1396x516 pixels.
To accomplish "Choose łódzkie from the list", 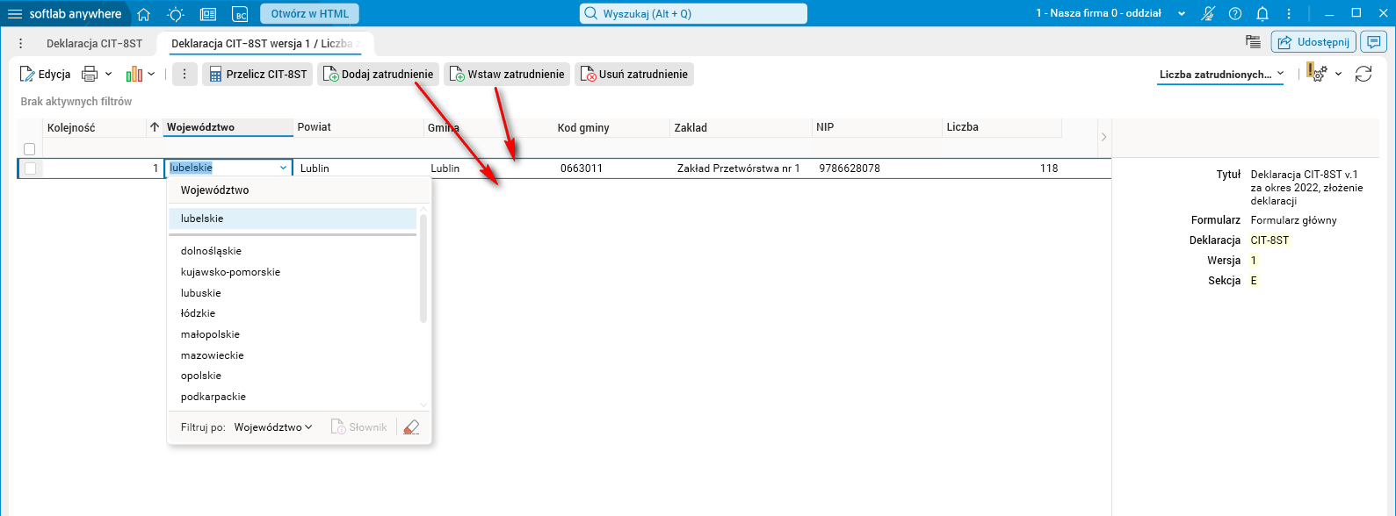I will [293, 313].
